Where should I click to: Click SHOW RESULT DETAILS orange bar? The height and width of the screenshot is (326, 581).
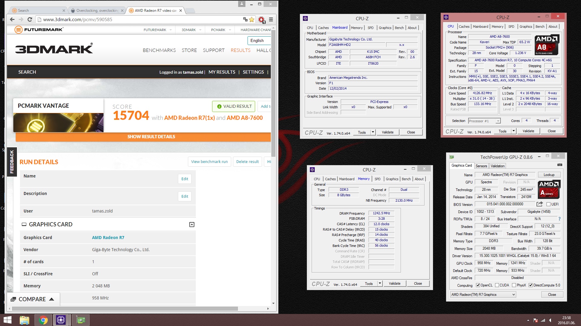tap(143, 137)
